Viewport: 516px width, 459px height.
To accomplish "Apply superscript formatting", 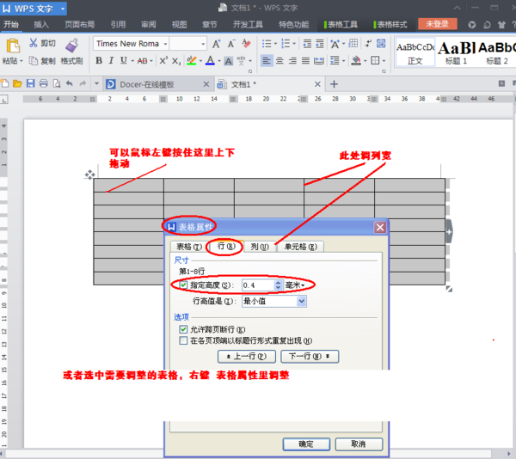I will [163, 60].
